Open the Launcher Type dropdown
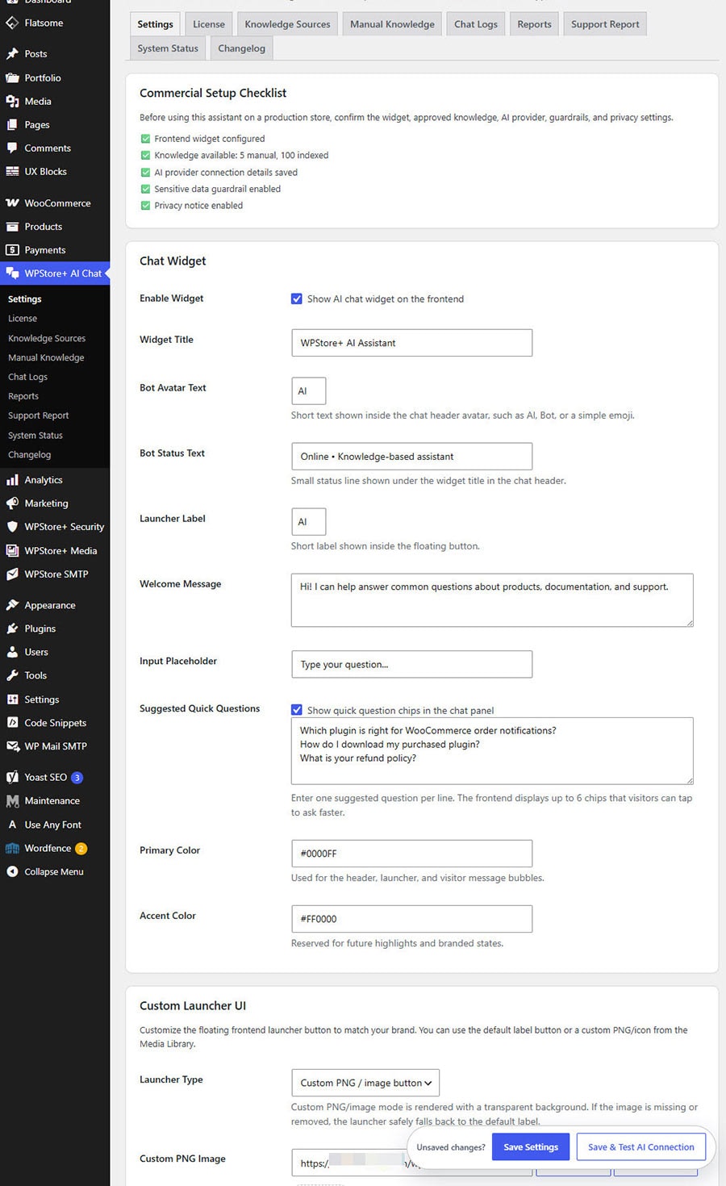This screenshot has width=726, height=1186. pyautogui.click(x=365, y=1083)
